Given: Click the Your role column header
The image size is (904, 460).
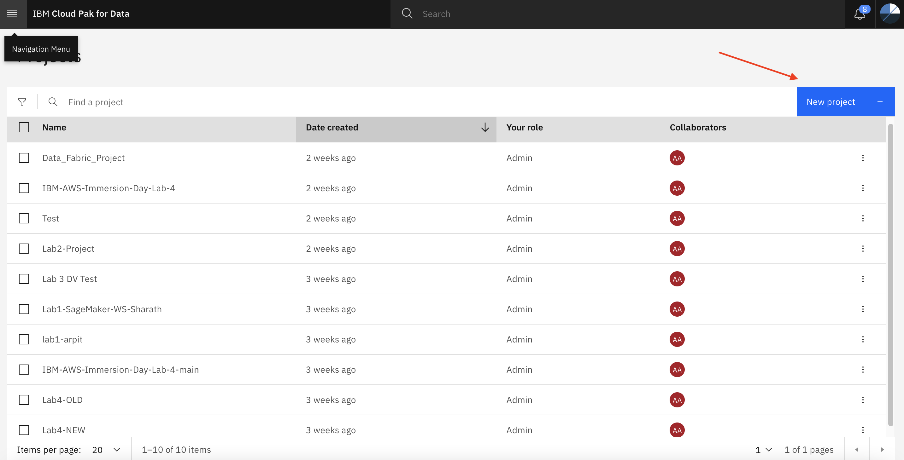Looking at the screenshot, I should (524, 127).
